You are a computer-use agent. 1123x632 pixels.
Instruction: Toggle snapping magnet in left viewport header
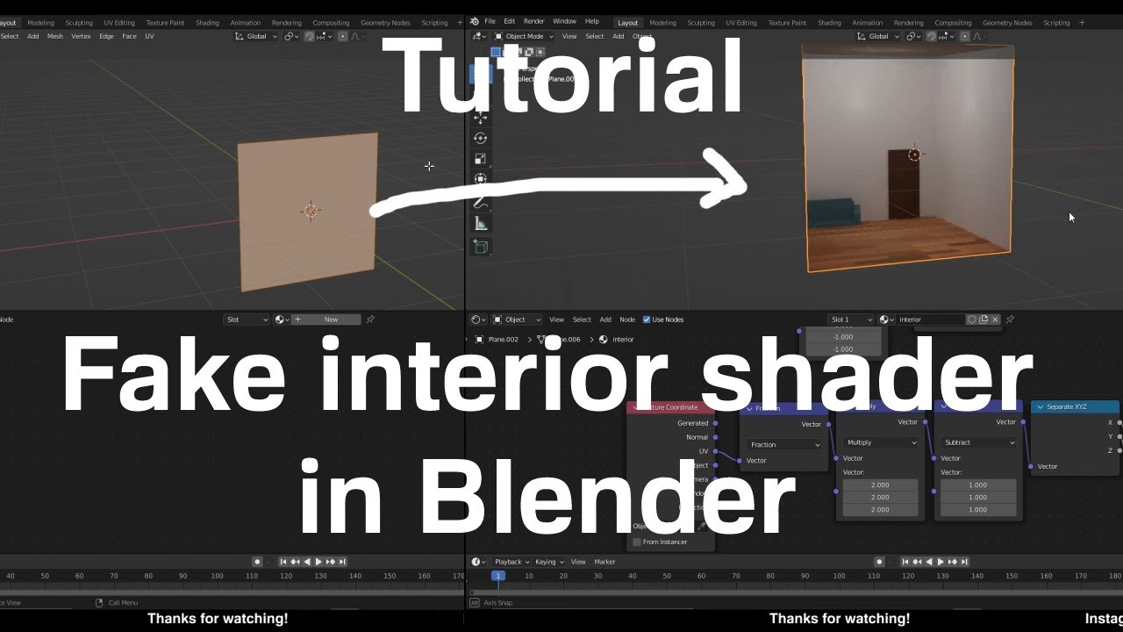pos(309,36)
